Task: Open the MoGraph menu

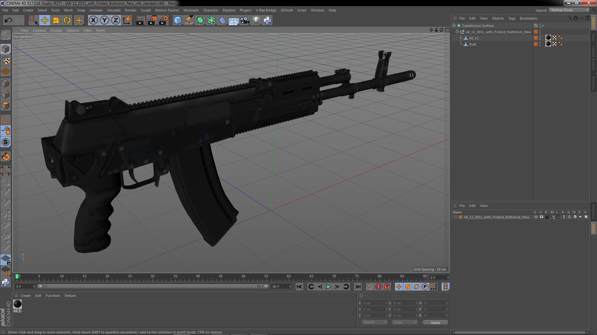Action: (191, 10)
